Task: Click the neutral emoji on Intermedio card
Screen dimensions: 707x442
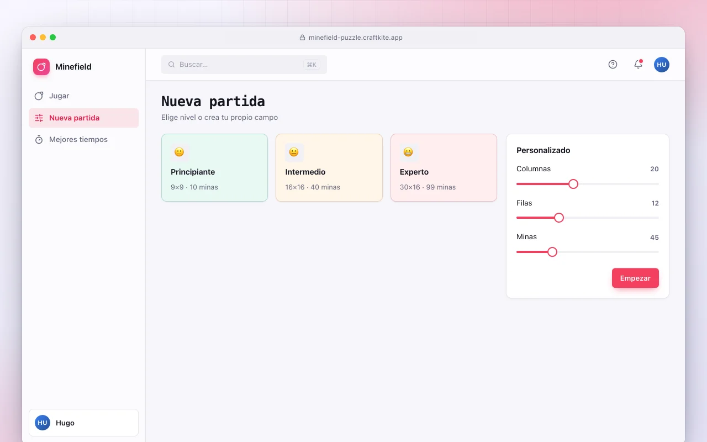Action: click(x=294, y=152)
